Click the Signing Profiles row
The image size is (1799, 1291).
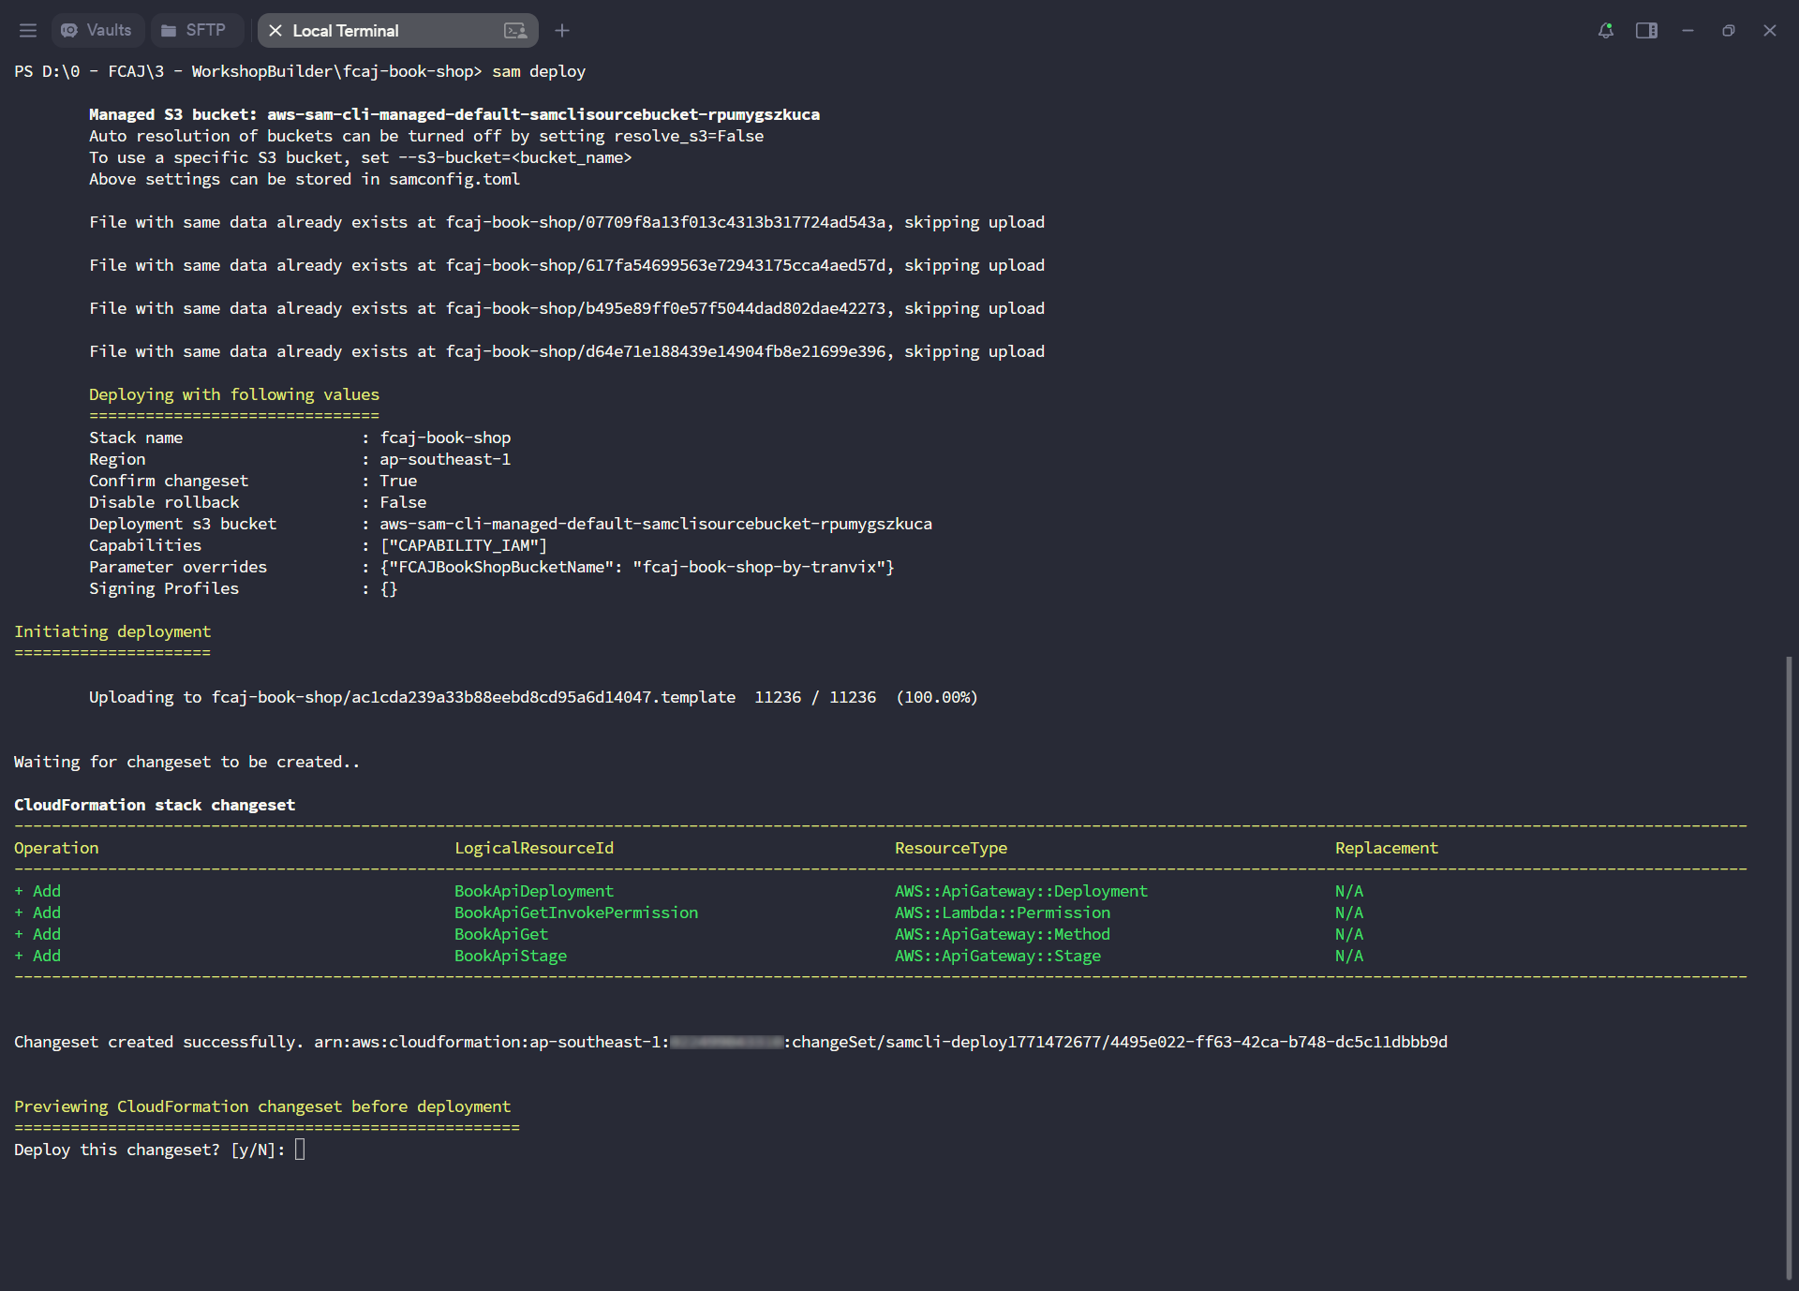click(x=244, y=588)
